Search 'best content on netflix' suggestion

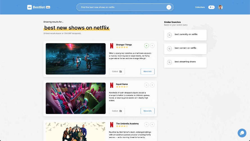[185, 49]
